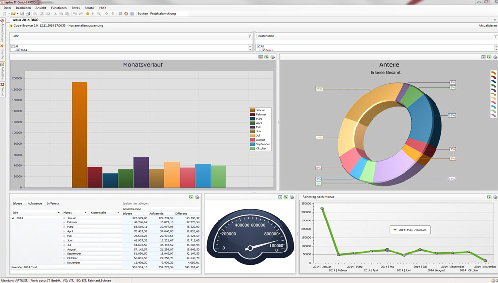
Task: Open the Funktionen menu
Action: pyautogui.click(x=59, y=8)
